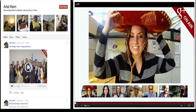This screenshot has width=196, height=112.
Task: Open the sunset profile photo thumbnail
Action: point(9,23)
